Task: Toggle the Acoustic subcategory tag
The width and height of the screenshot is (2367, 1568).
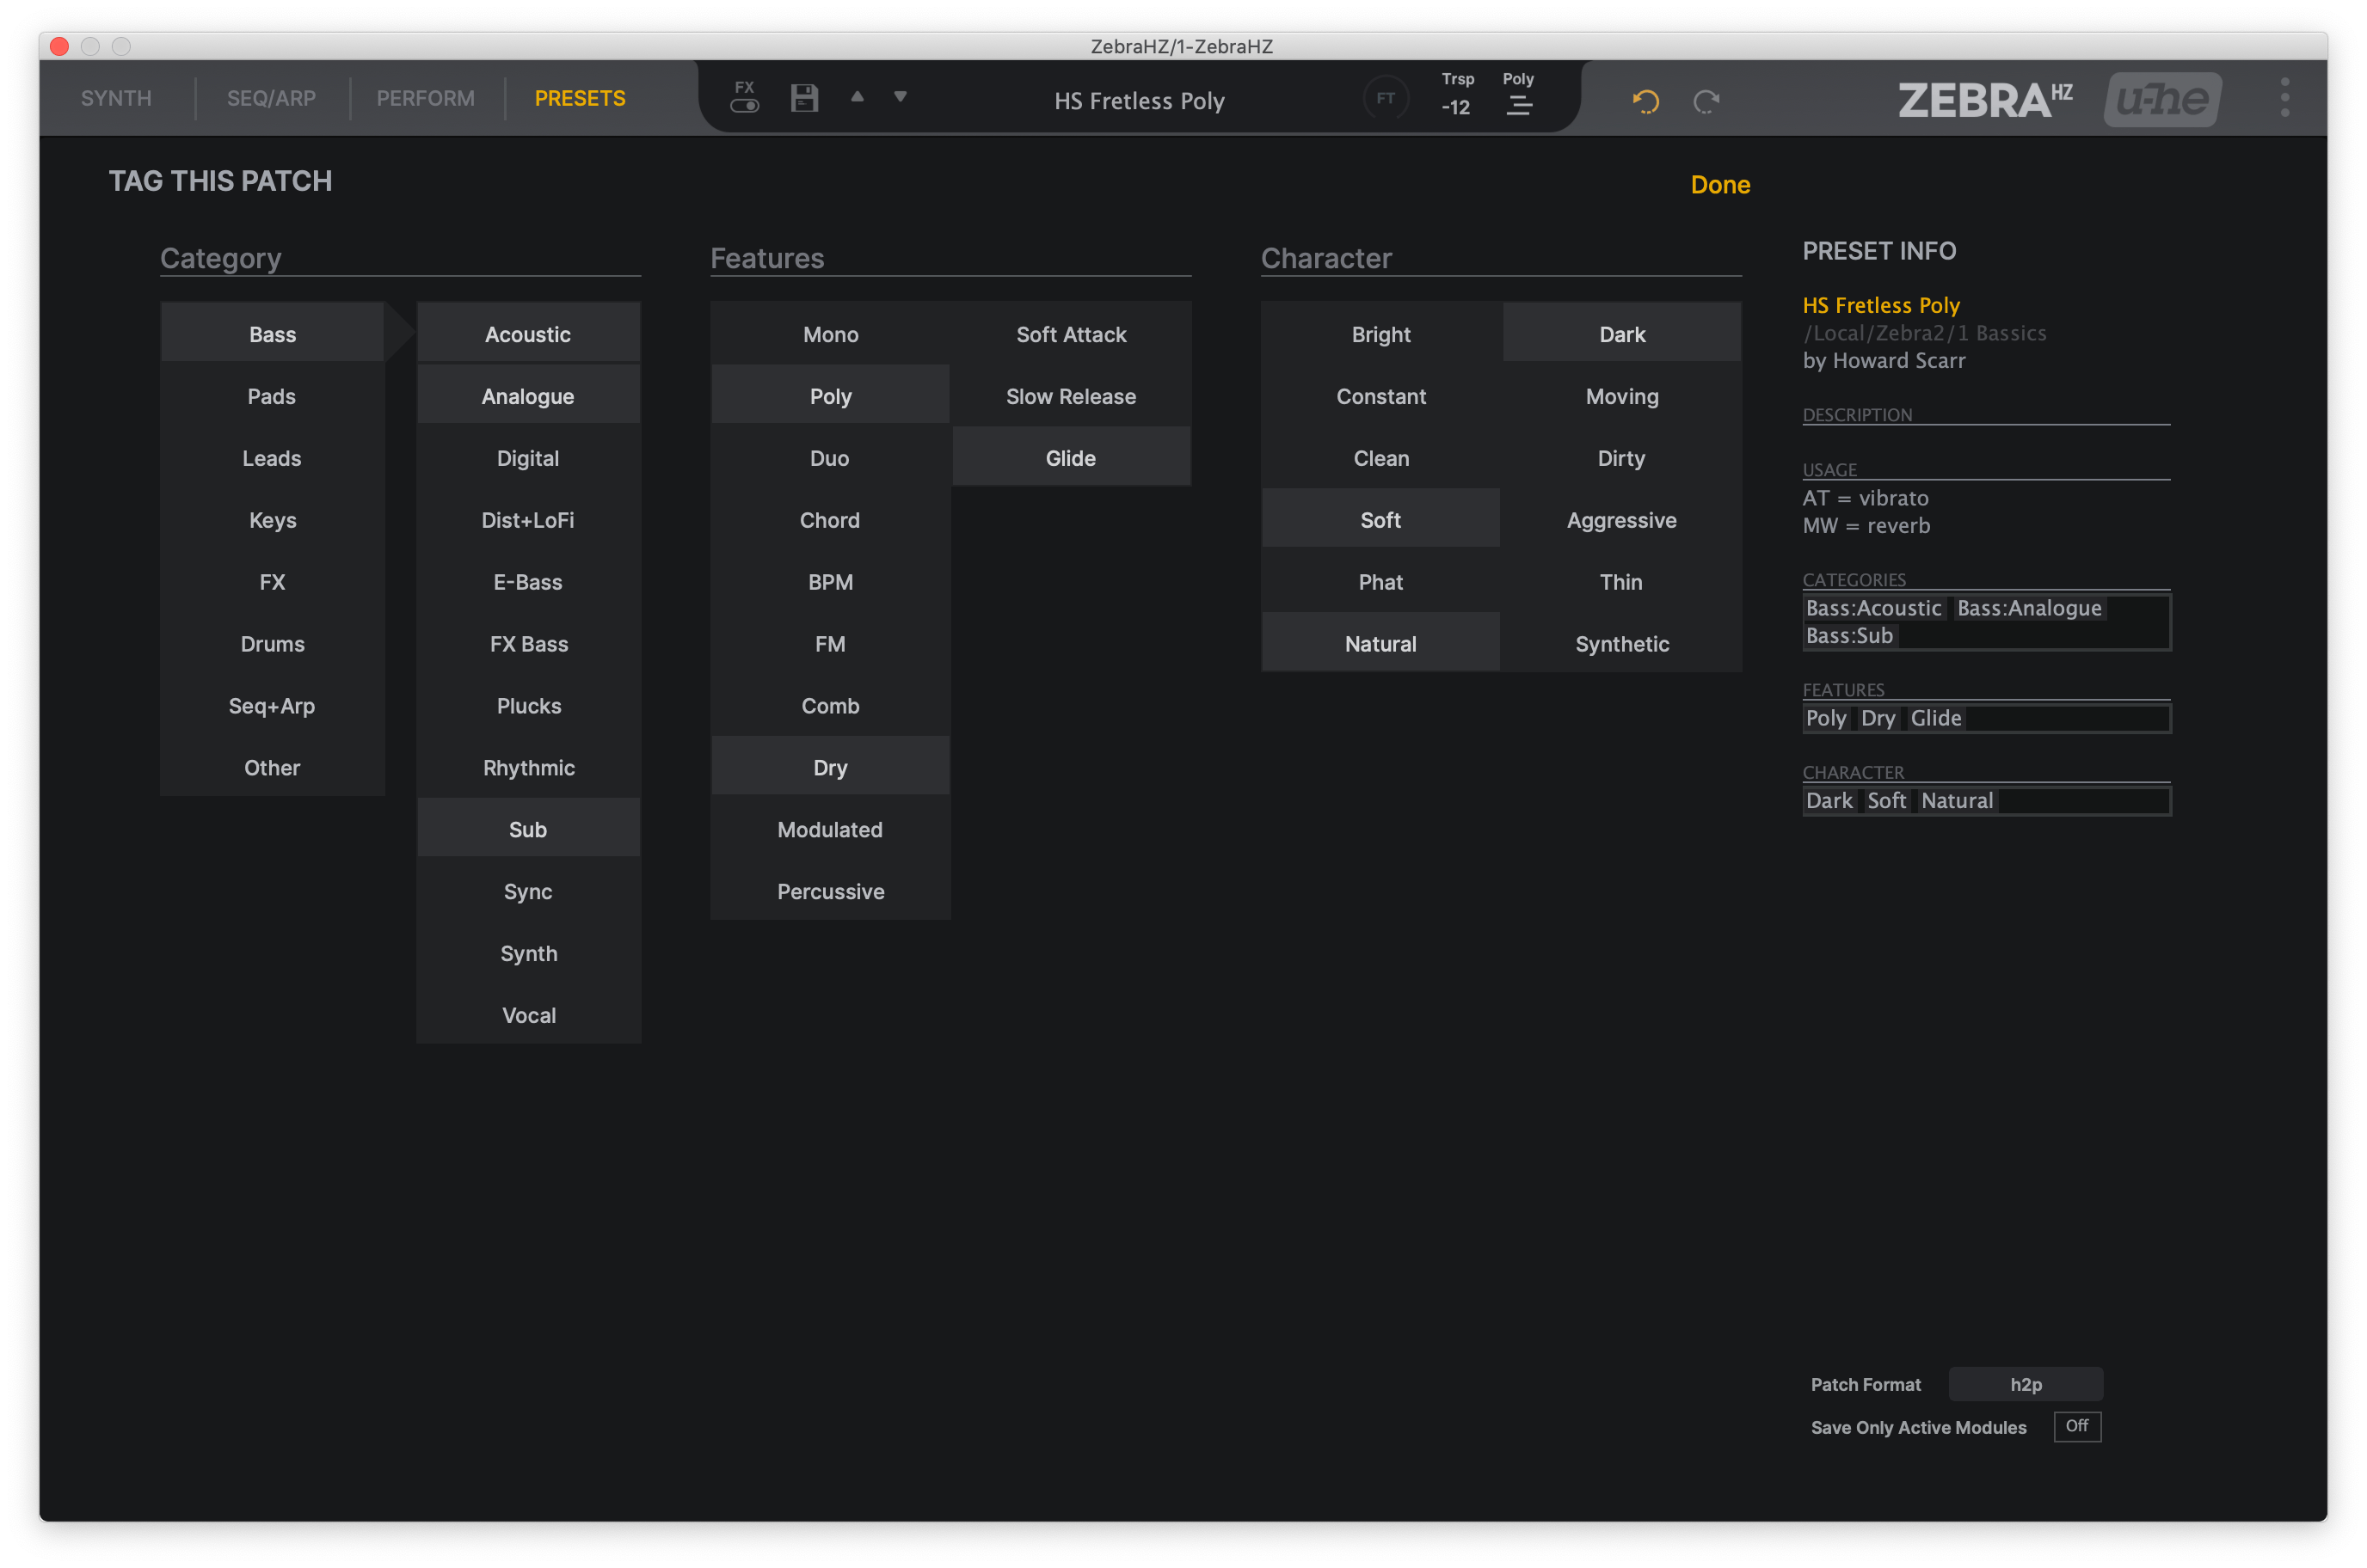Action: tap(528, 334)
